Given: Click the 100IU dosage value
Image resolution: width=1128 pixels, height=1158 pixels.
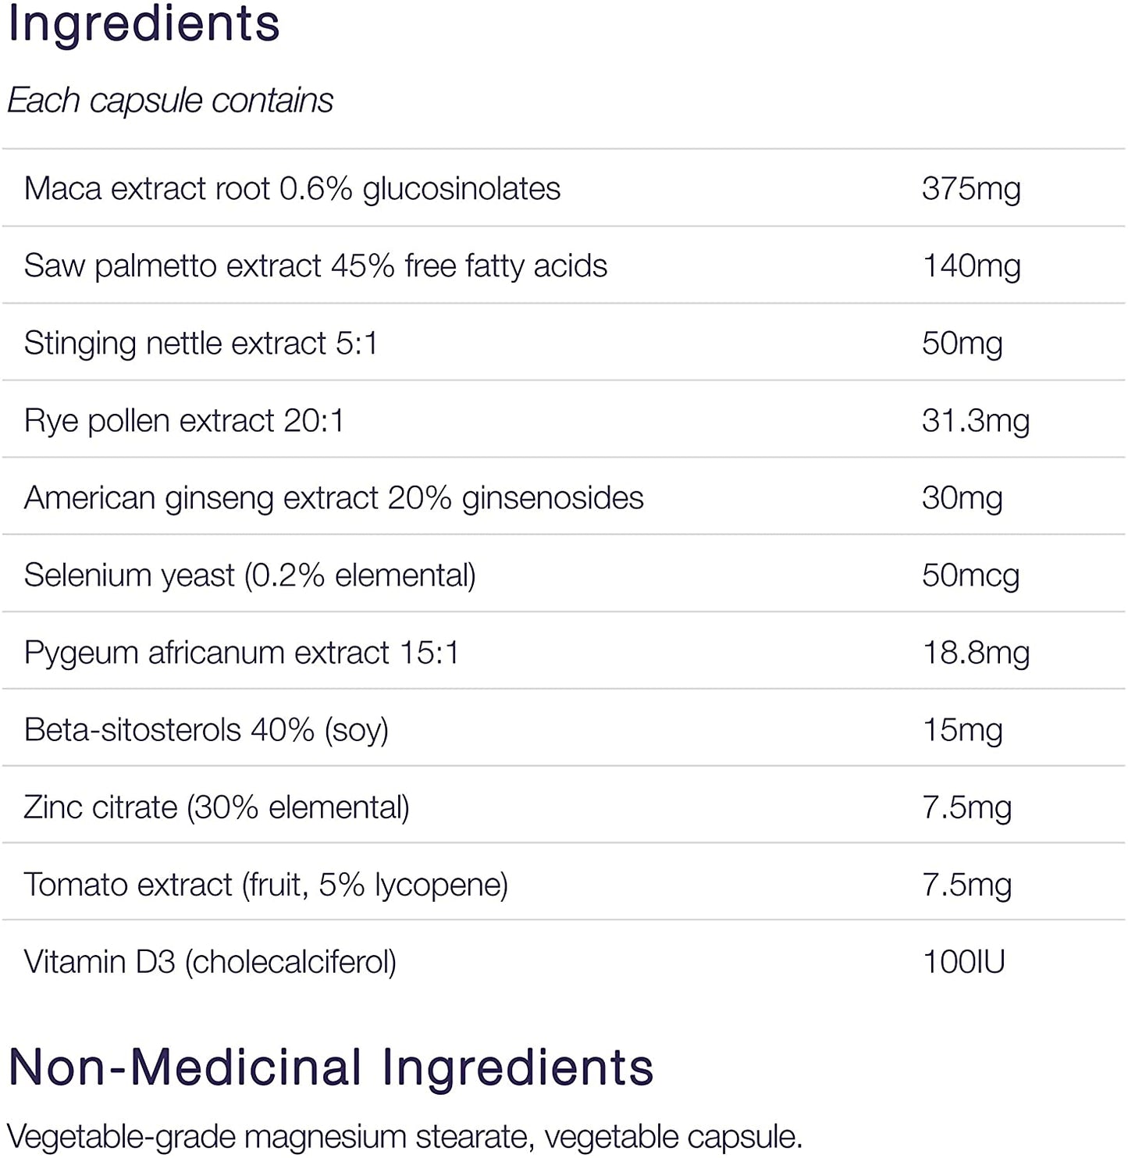Looking at the screenshot, I should 963,962.
